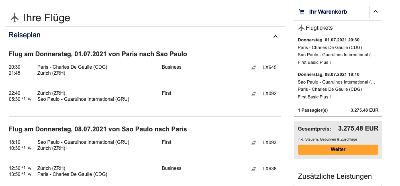
Task: Click the return flight heading Sao Paulo nach Paris
Action: click(98, 129)
